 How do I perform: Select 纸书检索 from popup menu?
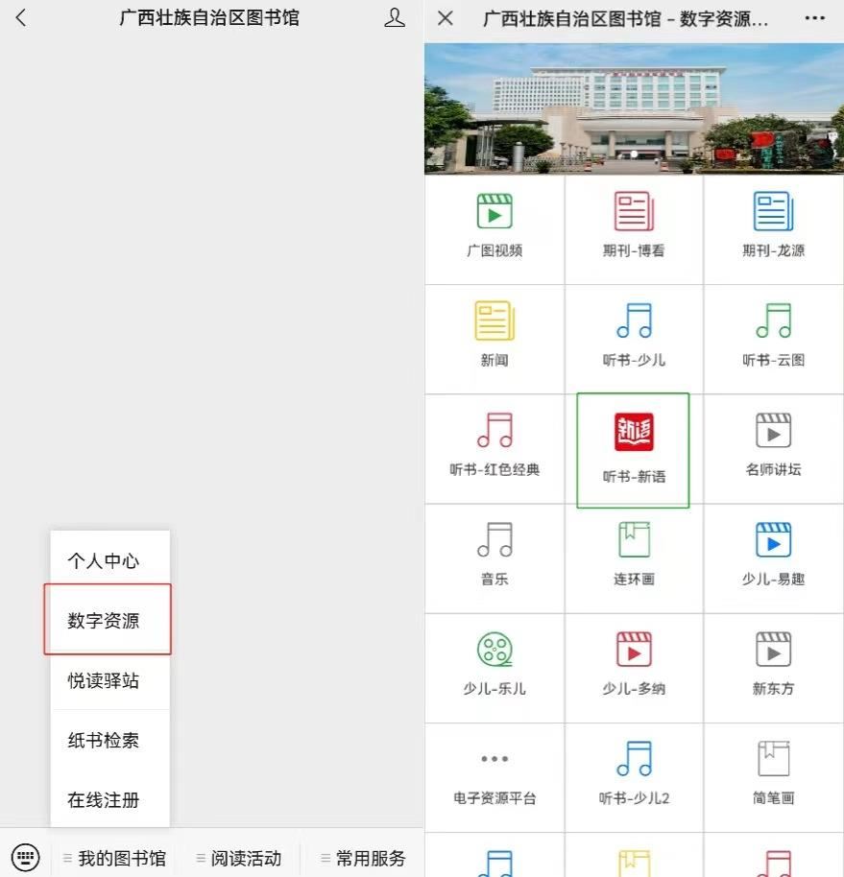tap(109, 740)
